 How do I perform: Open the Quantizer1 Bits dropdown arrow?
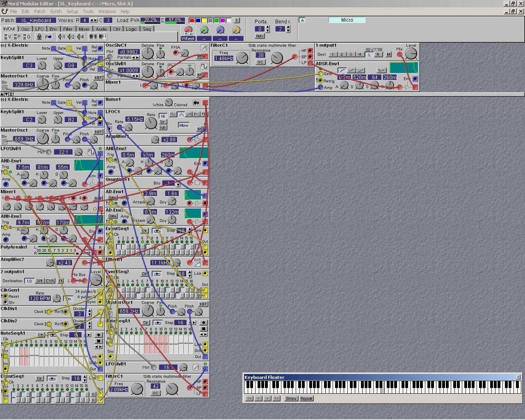178,184
